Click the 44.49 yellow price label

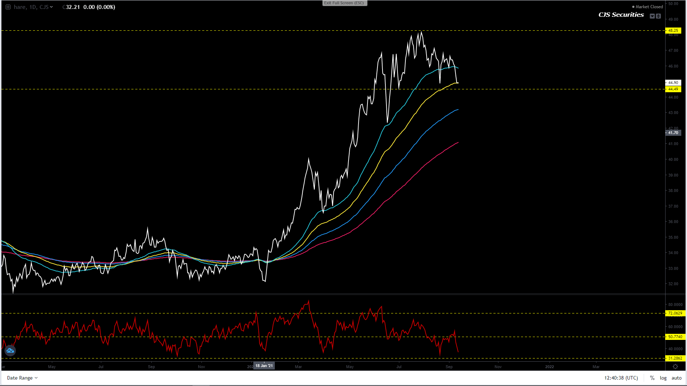coord(673,89)
